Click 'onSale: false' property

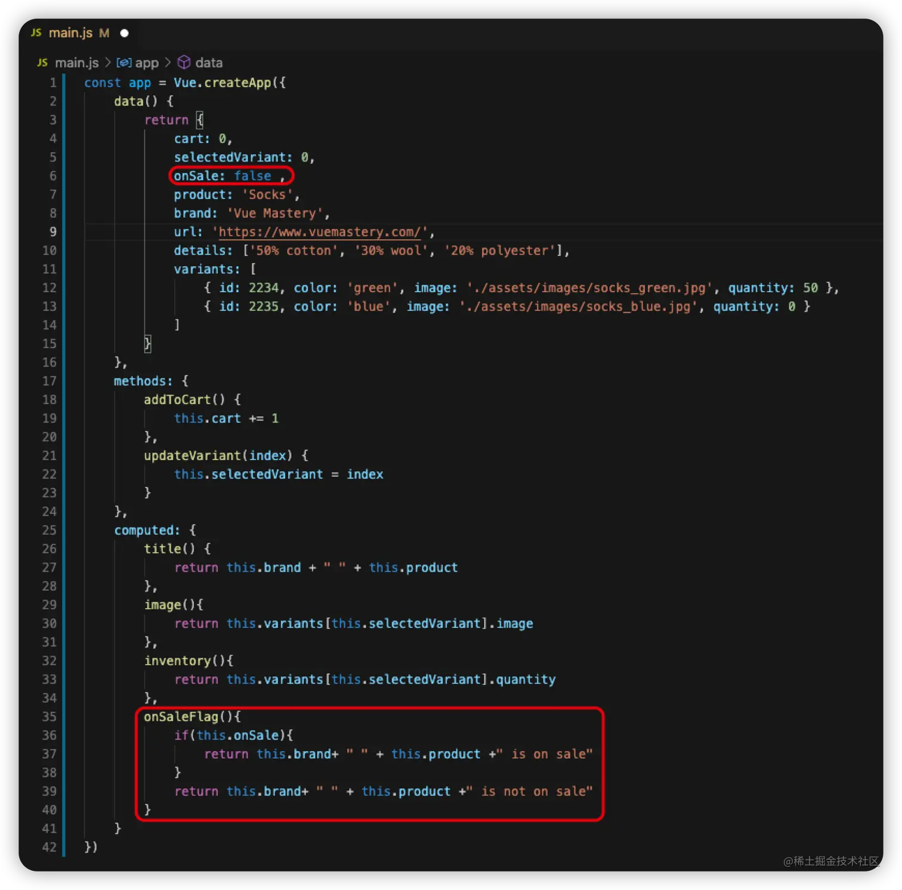pos(223,176)
